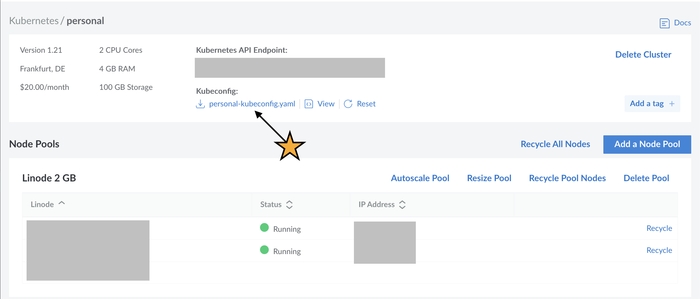
Task: Click the View code brackets icon
Action: tap(309, 104)
